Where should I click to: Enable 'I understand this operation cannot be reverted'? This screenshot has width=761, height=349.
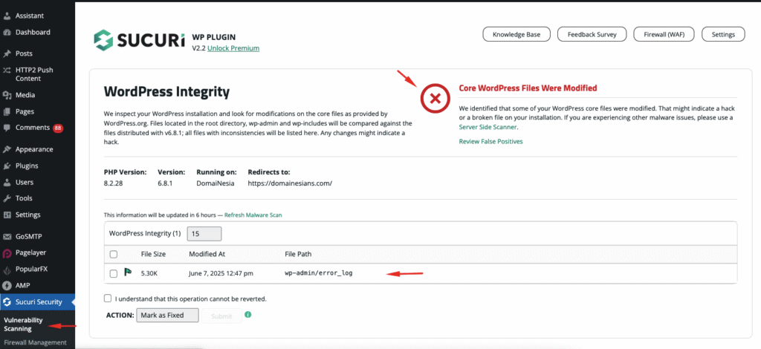(107, 298)
